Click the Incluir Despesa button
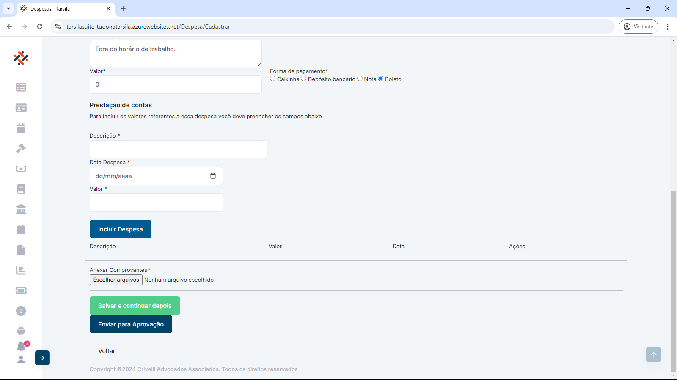 [x=121, y=229]
